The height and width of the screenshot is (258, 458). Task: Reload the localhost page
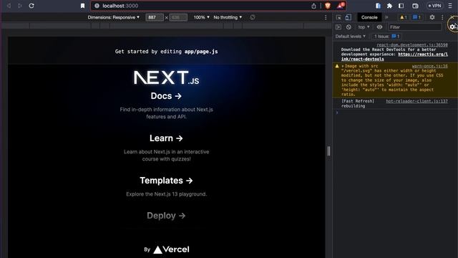click(x=31, y=6)
